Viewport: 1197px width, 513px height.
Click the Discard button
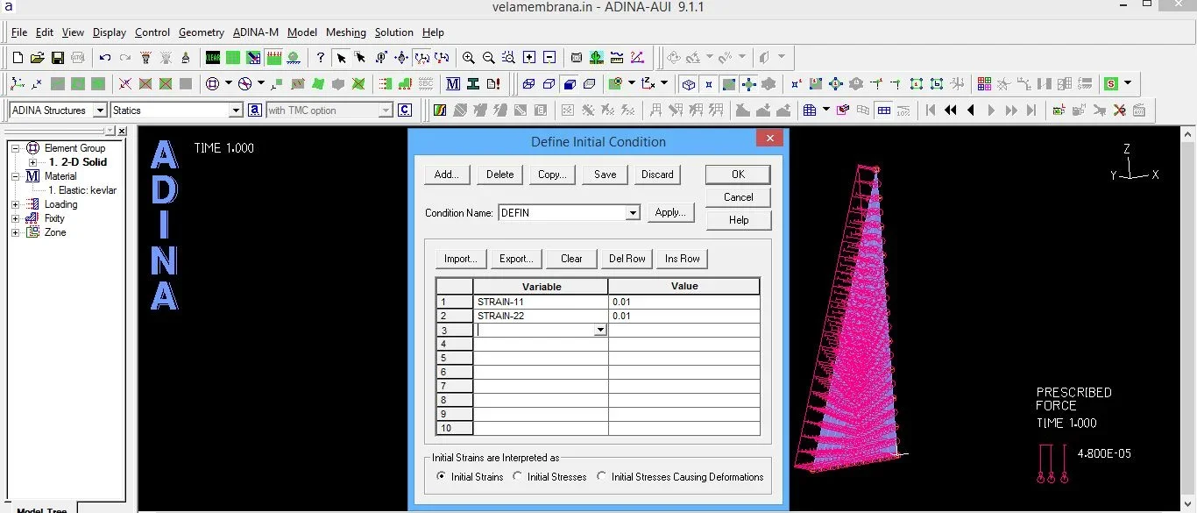point(657,175)
